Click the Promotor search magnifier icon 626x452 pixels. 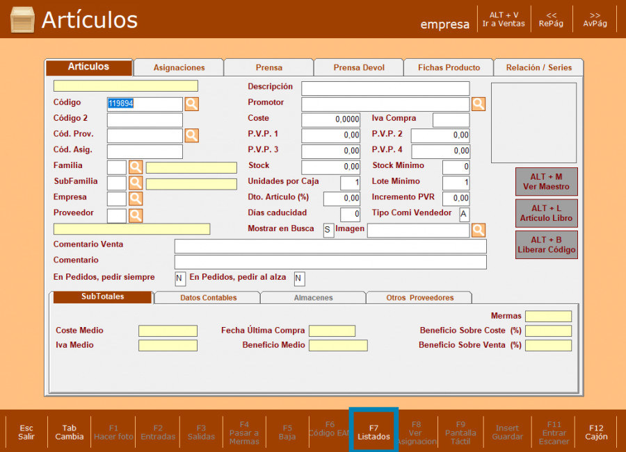(x=479, y=104)
